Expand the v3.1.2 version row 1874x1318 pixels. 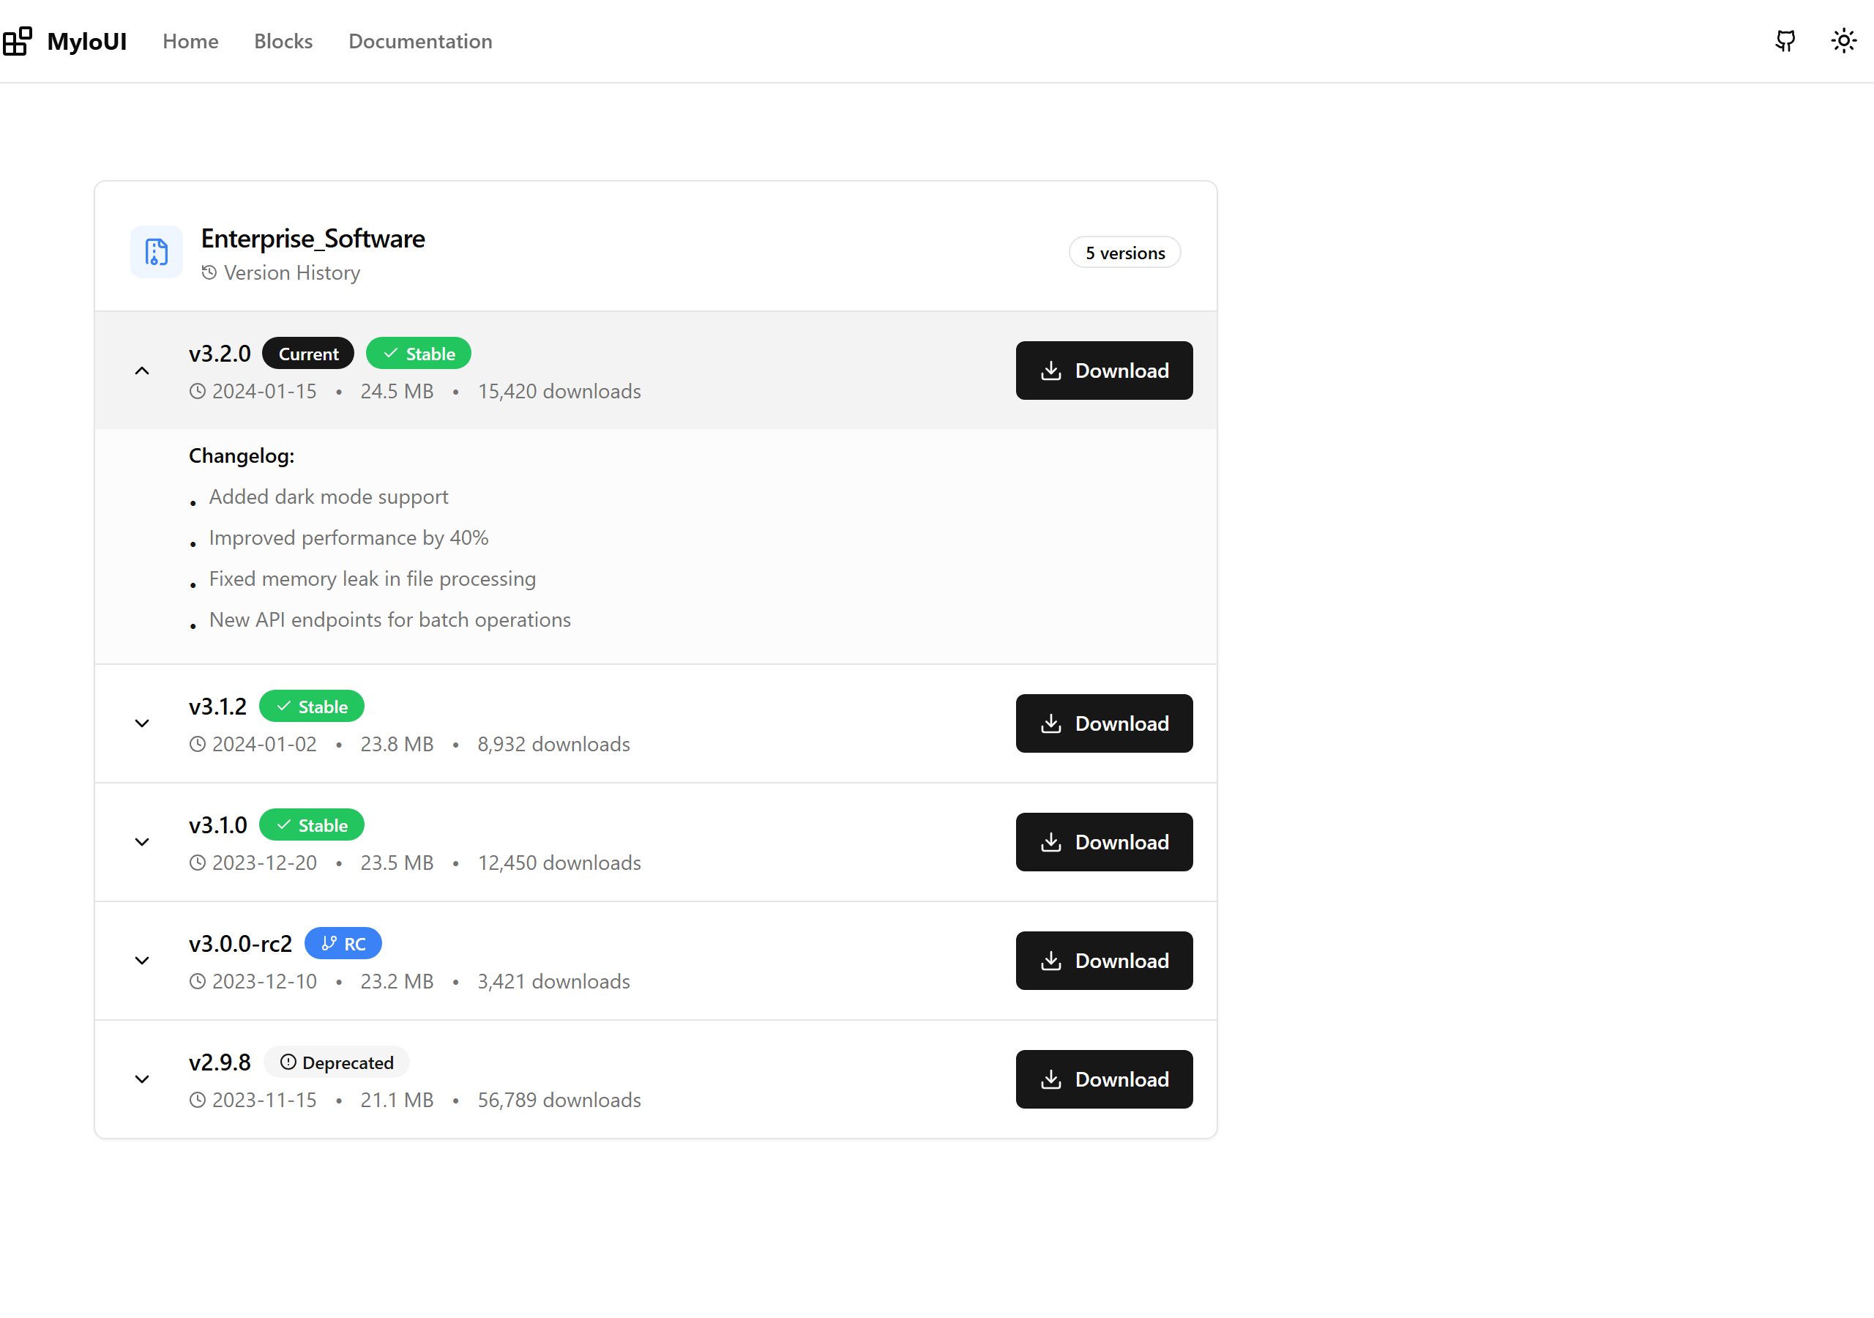click(142, 723)
